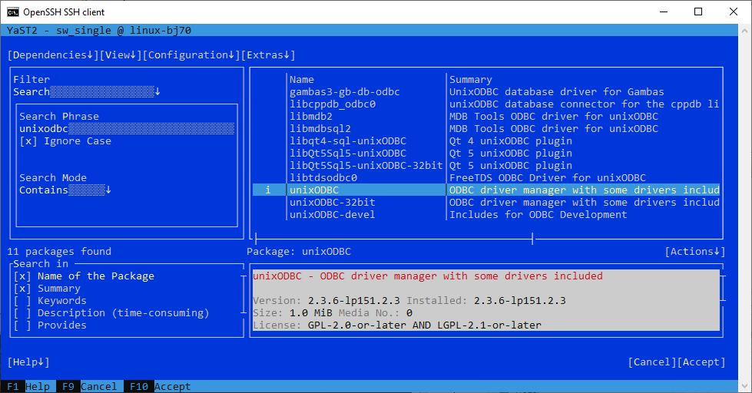
Task: Open the Dependencies menu
Action: coord(53,55)
